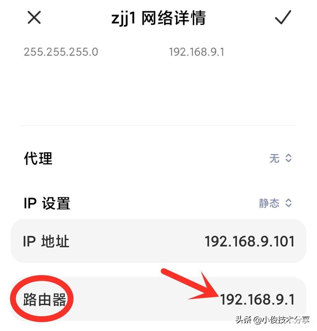Image resolution: width=317 pixels, height=331 pixels.
Task: Click the @小俊技术分享 watermark handle
Action: (x=282, y=320)
